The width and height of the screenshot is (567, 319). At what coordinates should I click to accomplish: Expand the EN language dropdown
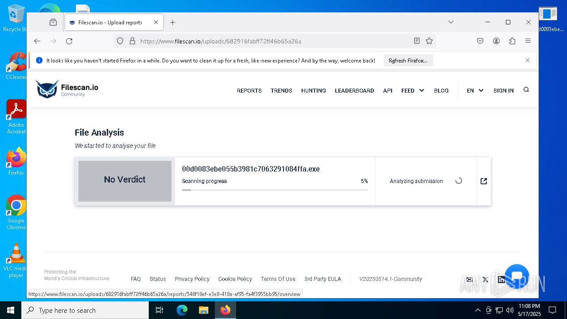pyautogui.click(x=475, y=90)
